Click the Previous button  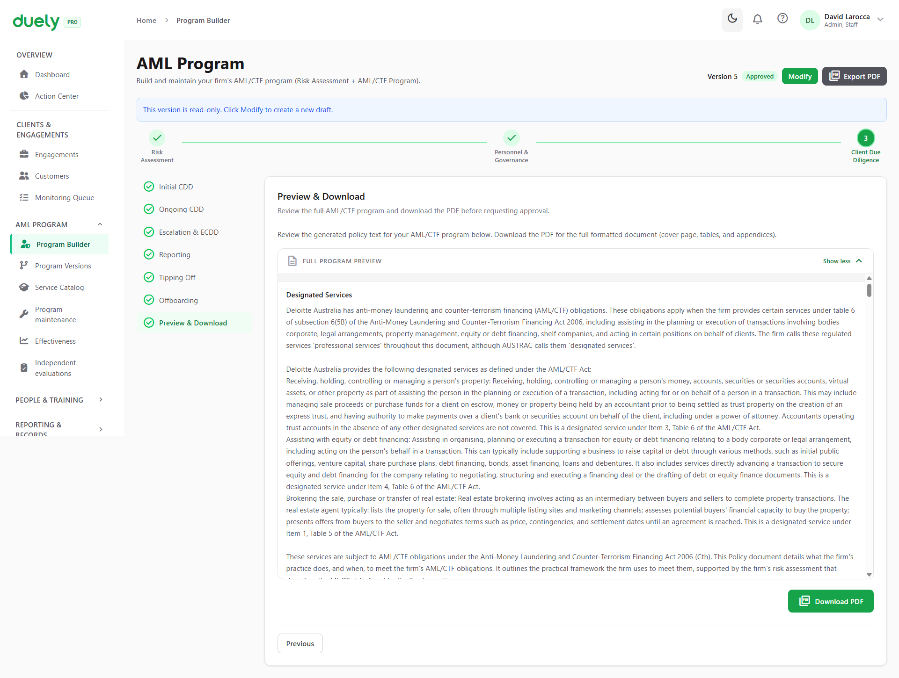click(x=300, y=643)
